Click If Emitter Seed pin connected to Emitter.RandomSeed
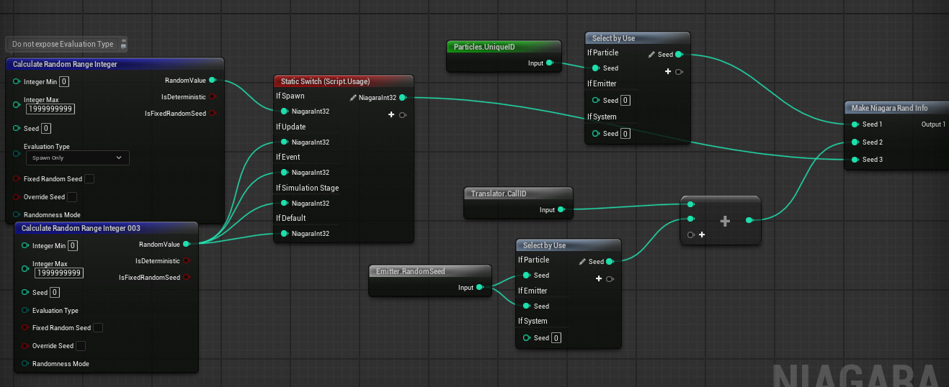949x387 pixels. (x=527, y=306)
